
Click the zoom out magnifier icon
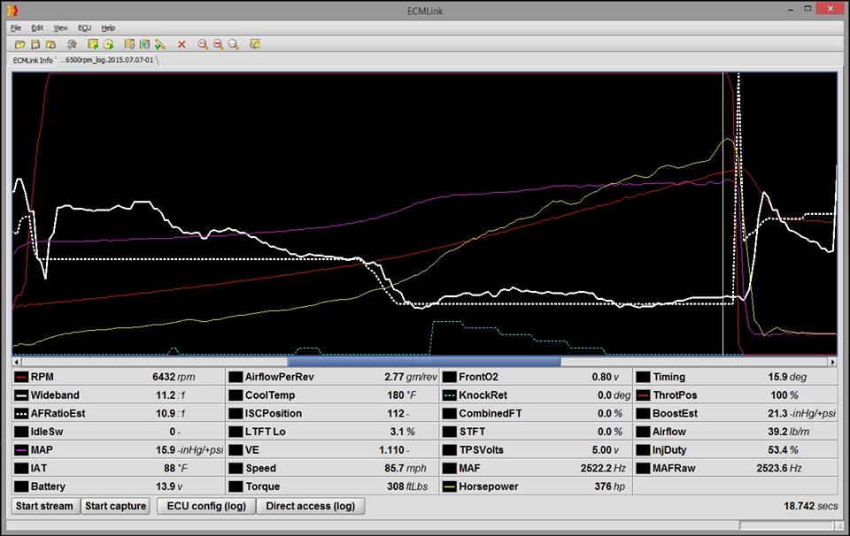pos(233,44)
